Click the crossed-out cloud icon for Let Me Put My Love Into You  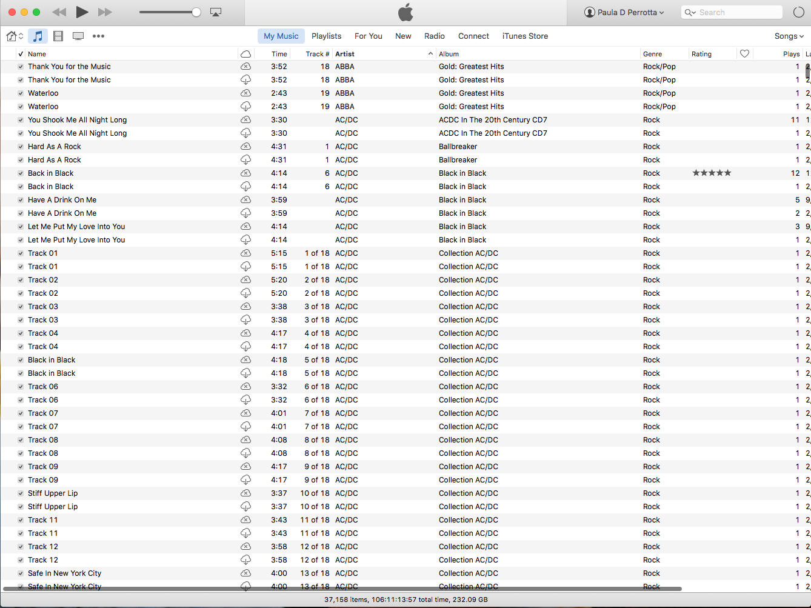245,227
